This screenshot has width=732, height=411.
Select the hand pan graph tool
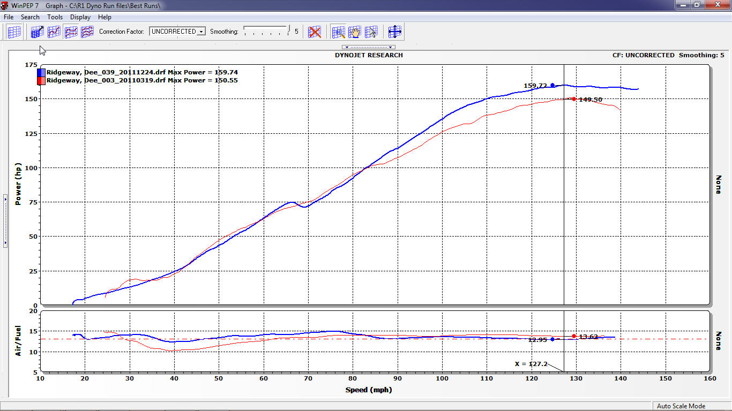coord(354,32)
